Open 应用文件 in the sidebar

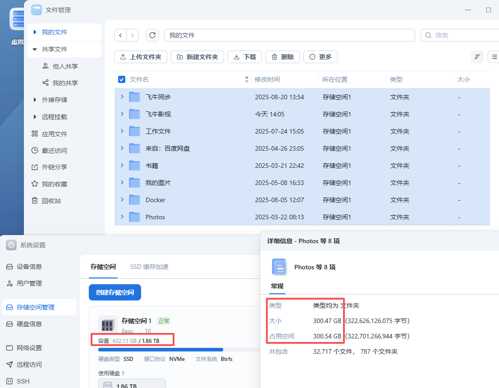click(49, 134)
